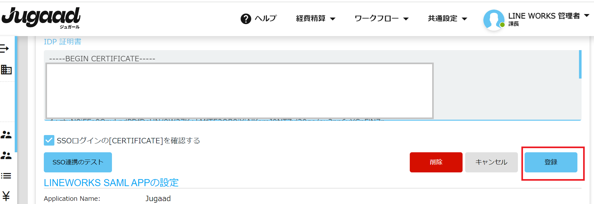Click the user avatar profile picture
The height and width of the screenshot is (204, 594).
click(x=494, y=20)
